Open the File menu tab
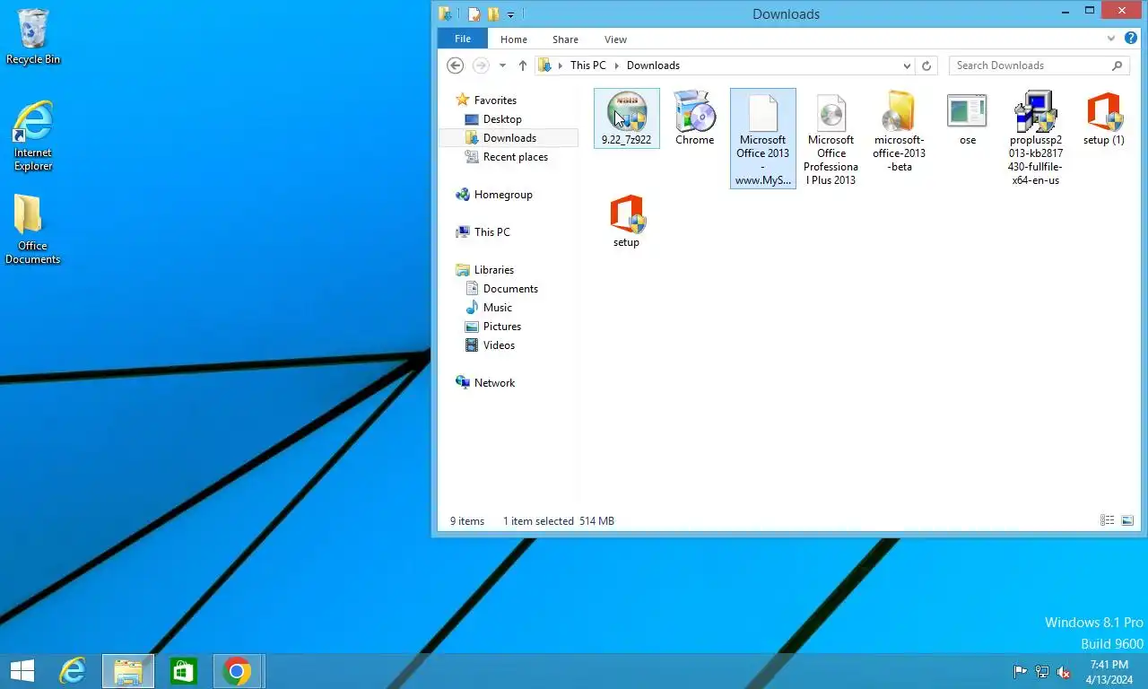The width and height of the screenshot is (1148, 689). click(463, 39)
